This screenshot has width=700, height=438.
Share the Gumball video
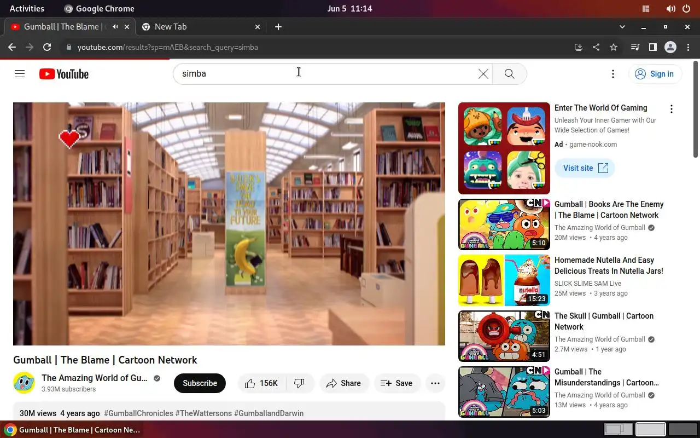click(x=343, y=383)
